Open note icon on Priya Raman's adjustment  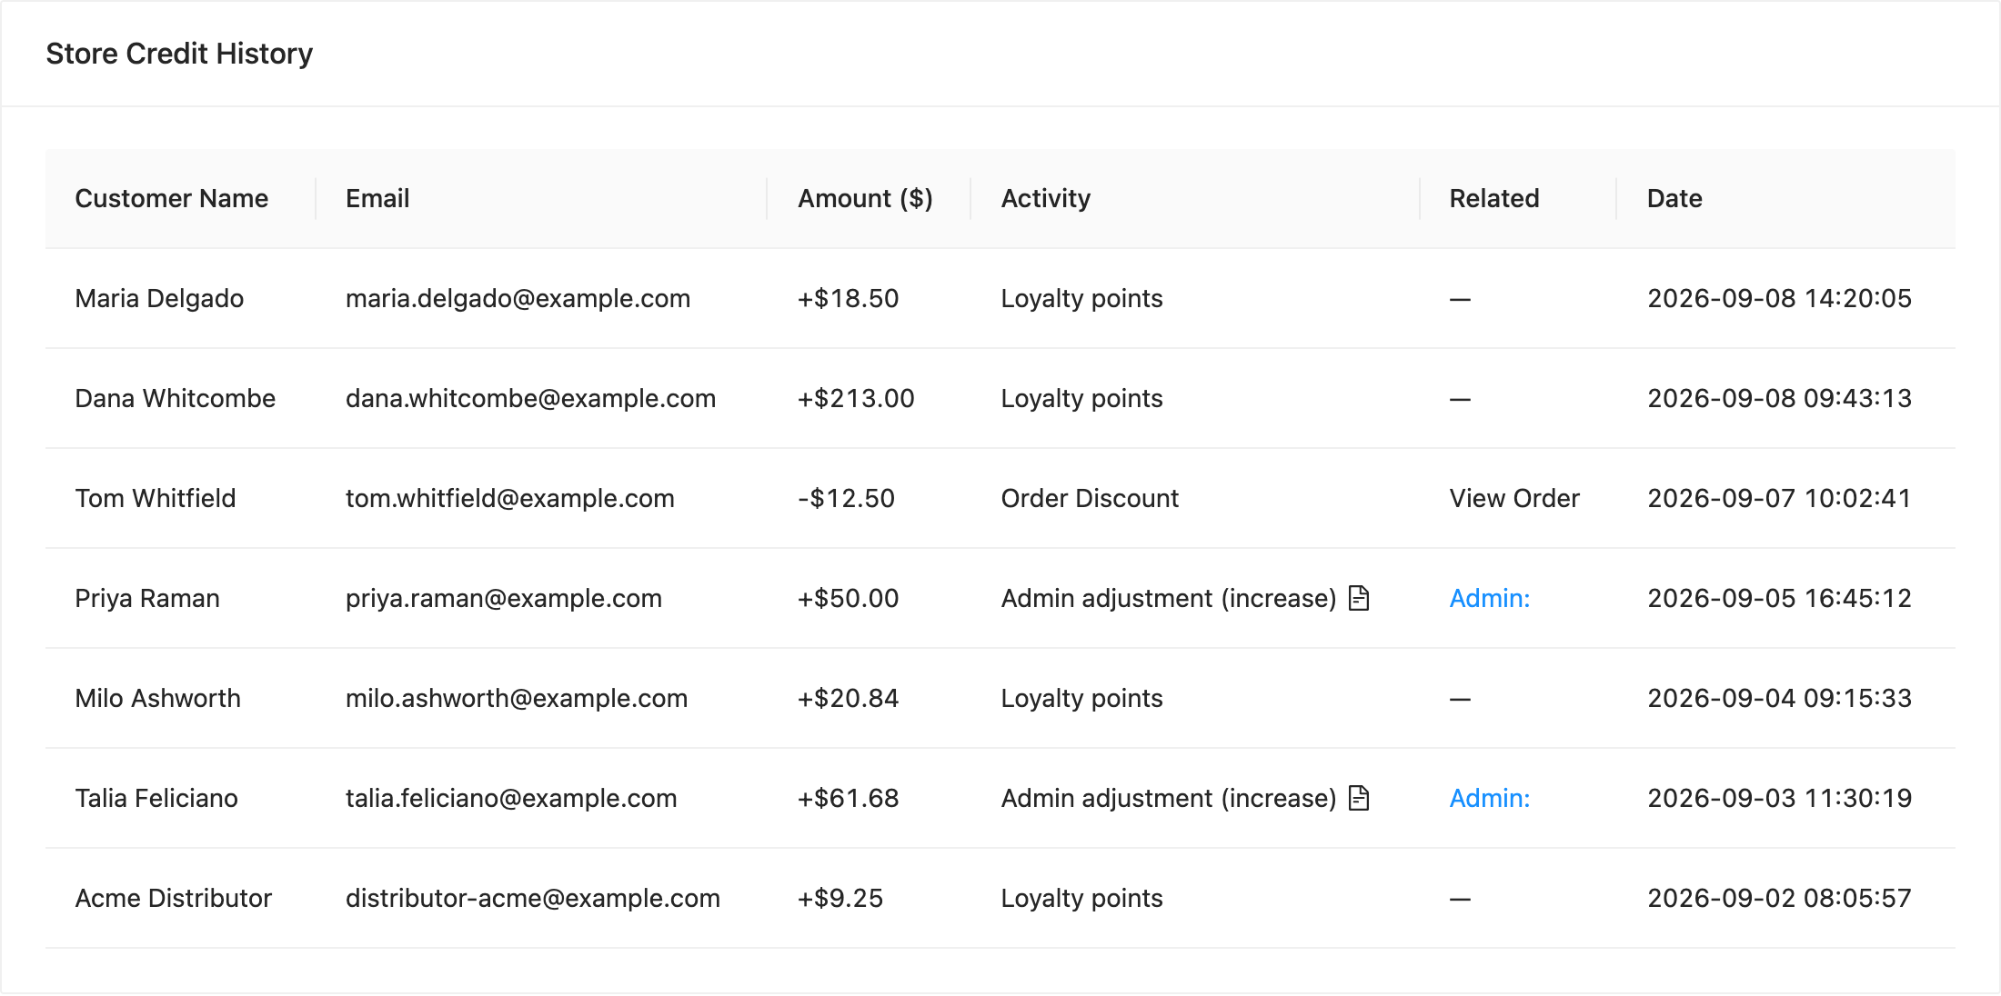(x=1359, y=598)
